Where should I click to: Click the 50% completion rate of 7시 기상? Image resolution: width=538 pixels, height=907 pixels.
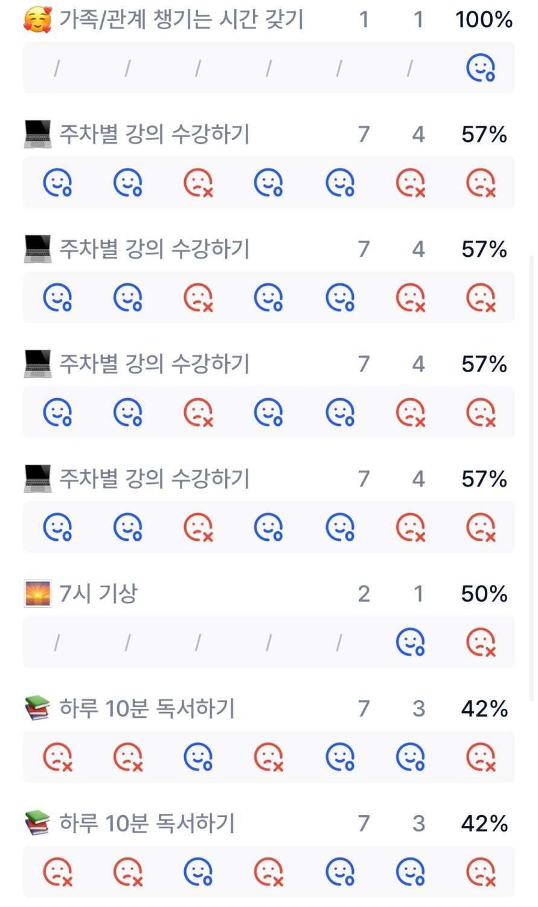(x=484, y=594)
